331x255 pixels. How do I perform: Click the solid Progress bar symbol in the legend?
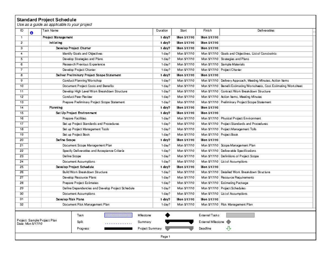[119, 228]
